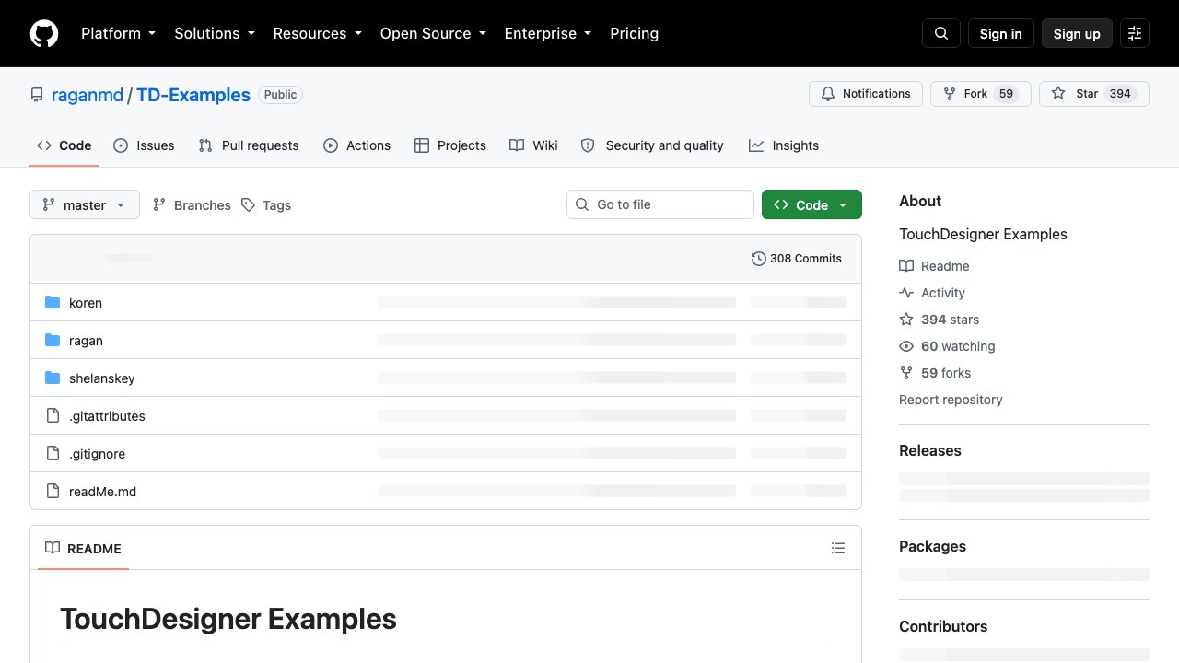1179x663 pixels.
Task: Switch to the Issues tab
Action: coord(144,145)
